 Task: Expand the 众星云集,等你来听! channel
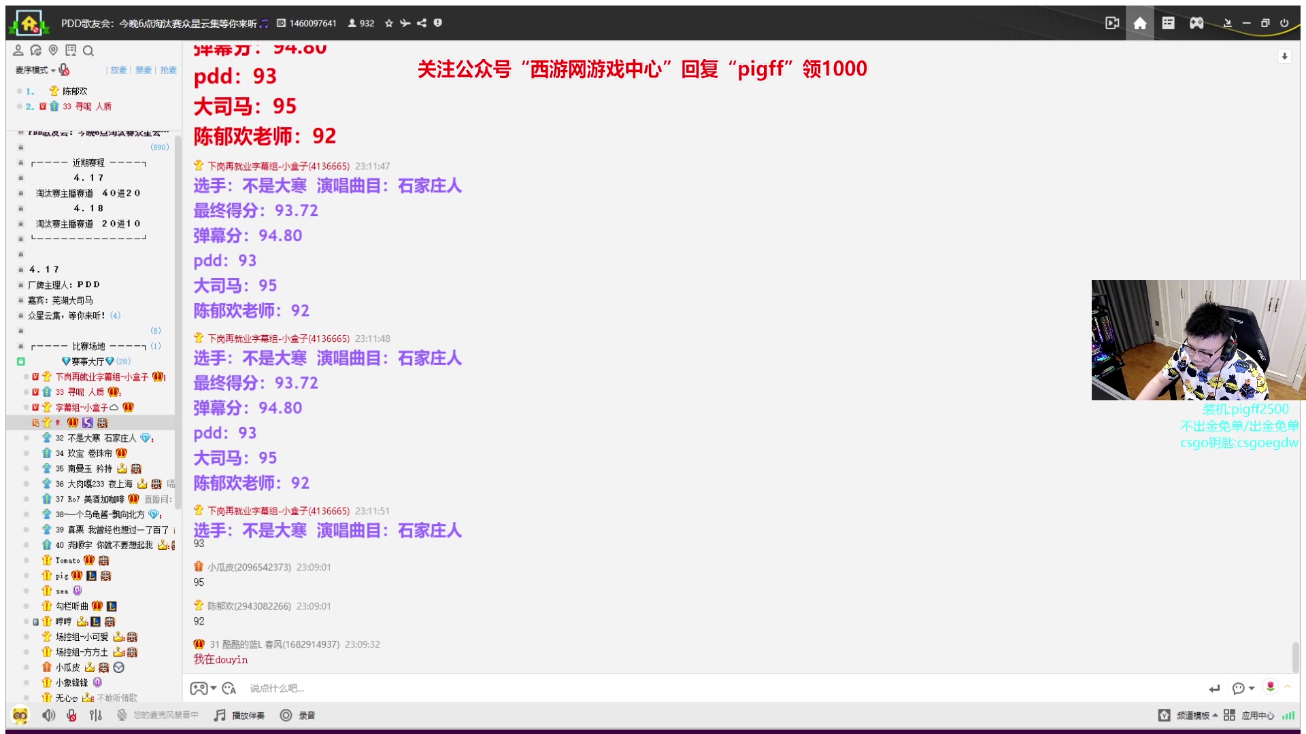[67, 315]
